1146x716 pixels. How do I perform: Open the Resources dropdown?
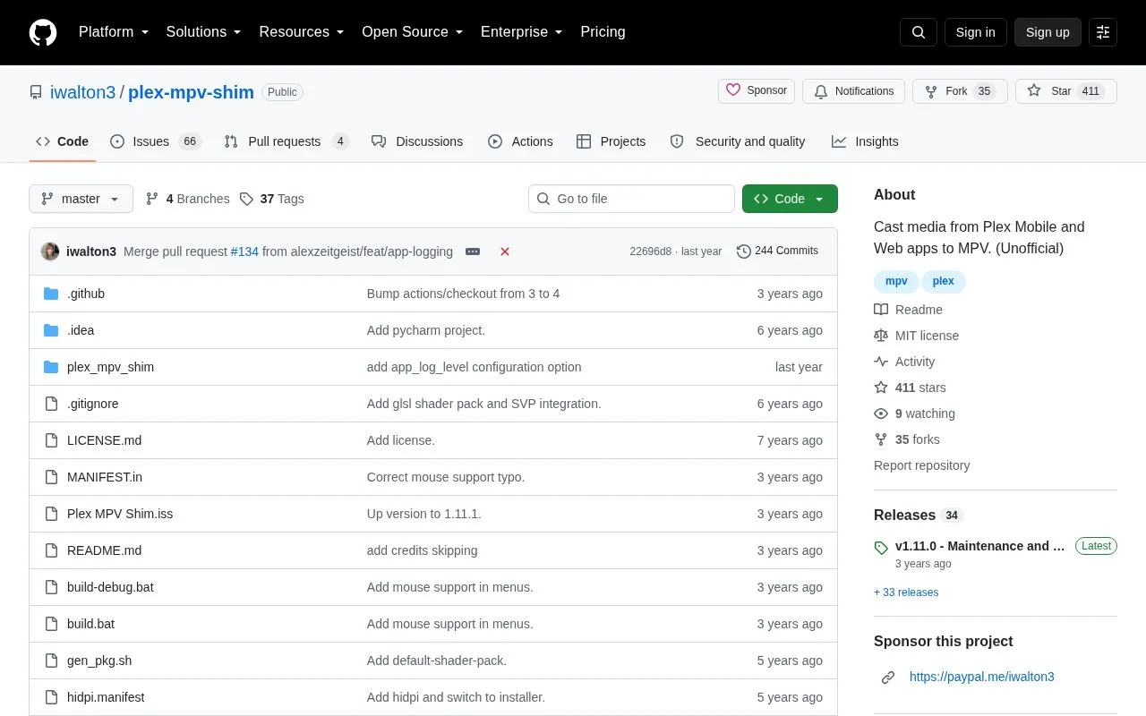[302, 32]
